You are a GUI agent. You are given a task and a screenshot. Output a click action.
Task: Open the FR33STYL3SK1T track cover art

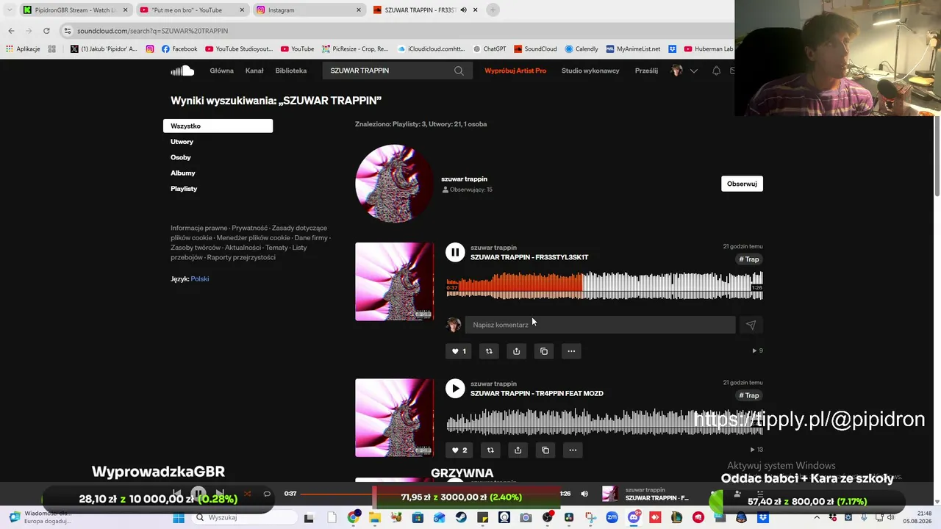coord(395,282)
